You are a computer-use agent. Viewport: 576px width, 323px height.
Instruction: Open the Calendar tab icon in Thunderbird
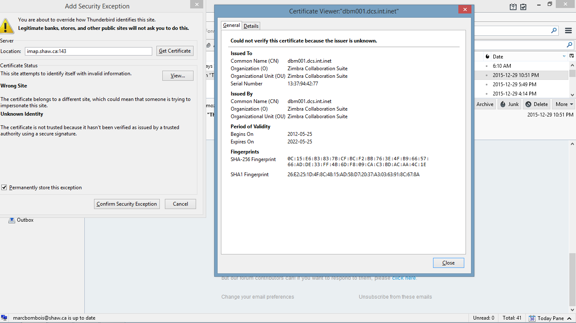513,6
